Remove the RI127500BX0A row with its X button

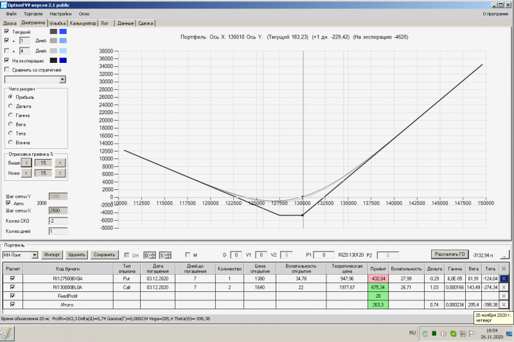point(504,278)
